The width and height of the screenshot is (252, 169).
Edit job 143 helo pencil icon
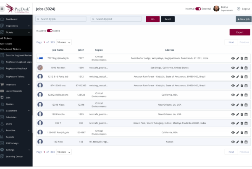click(238, 142)
